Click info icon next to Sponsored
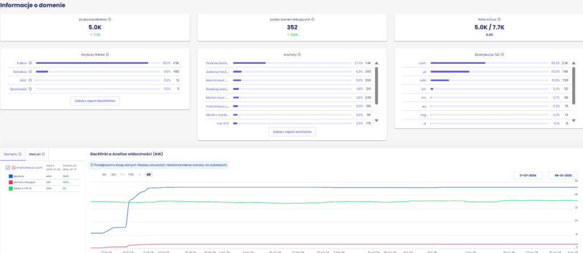583x253 pixels. [x=30, y=89]
